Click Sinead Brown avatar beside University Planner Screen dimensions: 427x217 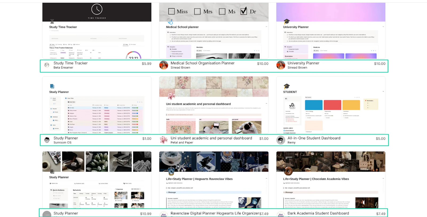pyautogui.click(x=281, y=65)
